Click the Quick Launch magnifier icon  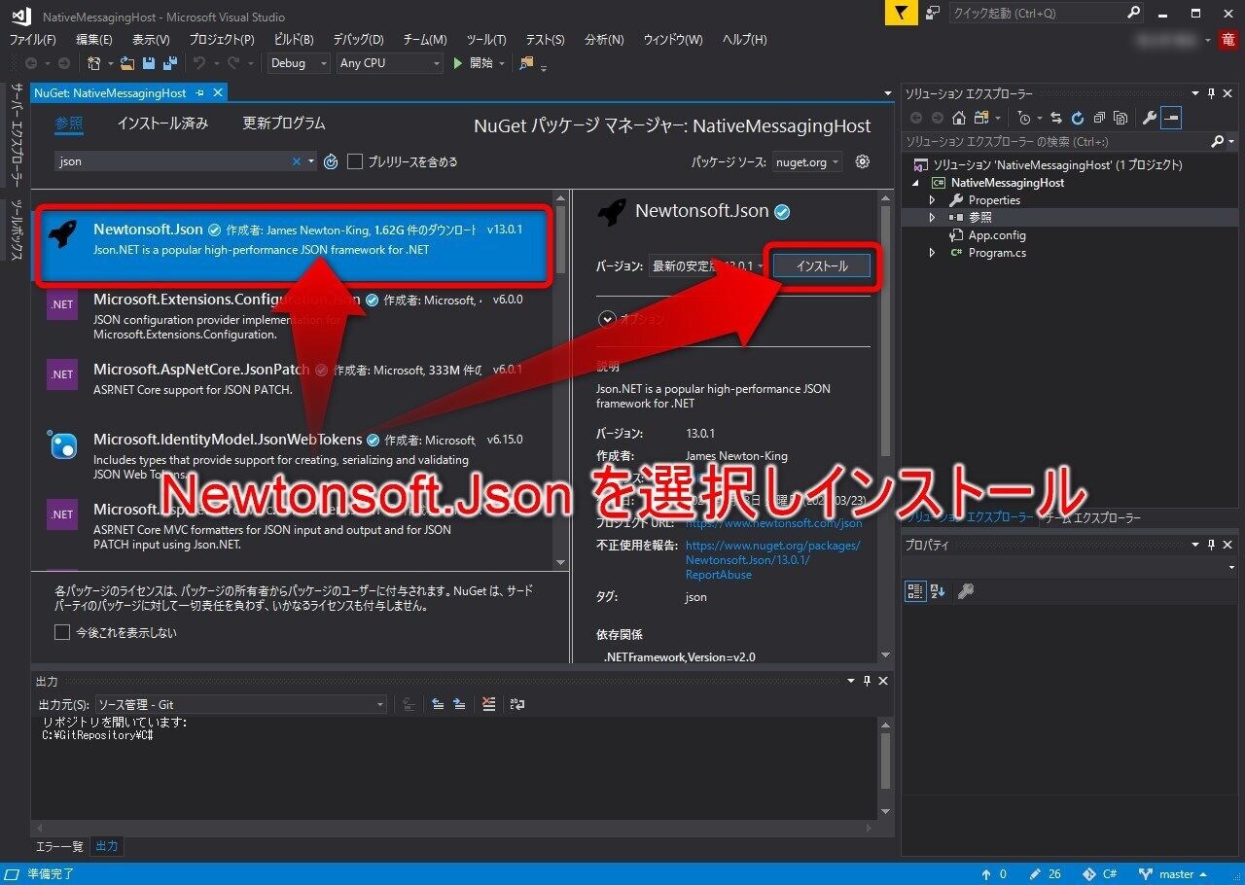(x=1133, y=13)
